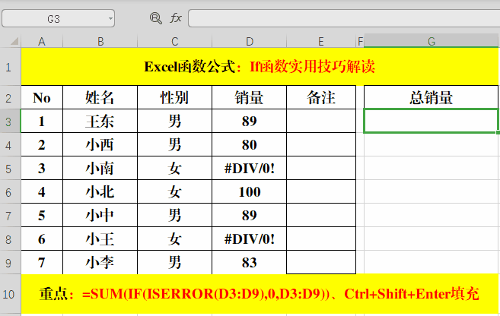This screenshot has width=500, height=316.
Task: Click the '销量' header cell
Action: pos(249,97)
